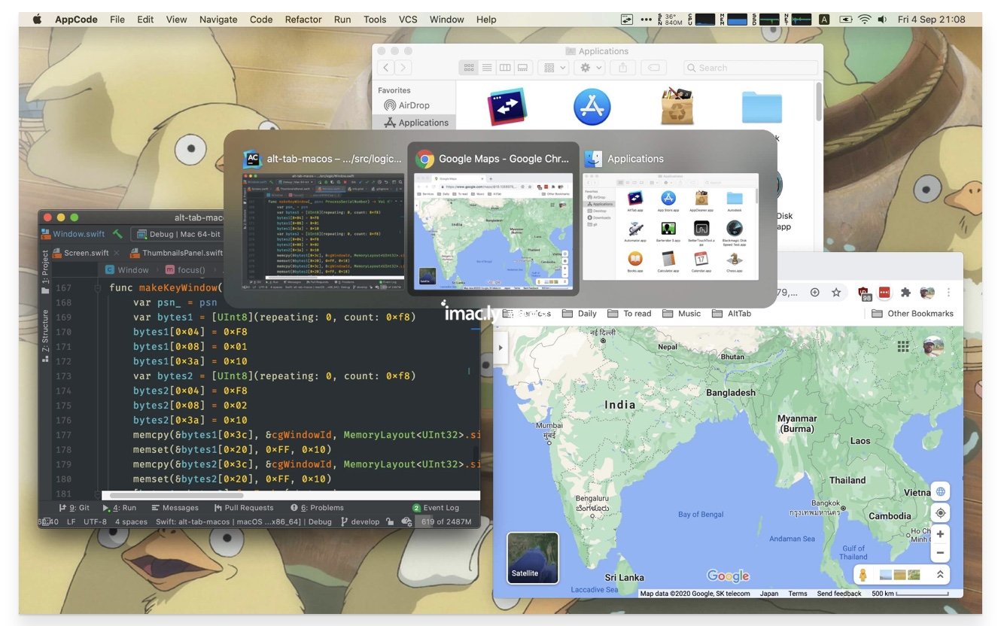Zoom out on the Google map
This screenshot has width=1001, height=626.
940,553
